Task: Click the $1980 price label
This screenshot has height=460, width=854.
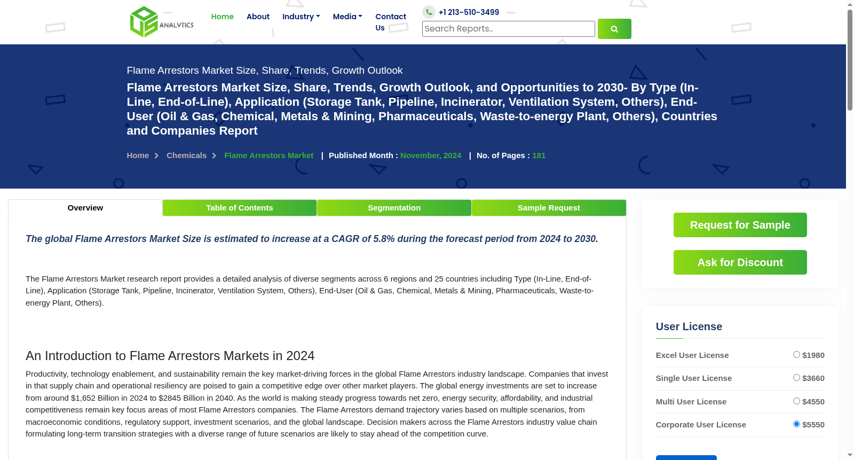Action: click(x=813, y=355)
